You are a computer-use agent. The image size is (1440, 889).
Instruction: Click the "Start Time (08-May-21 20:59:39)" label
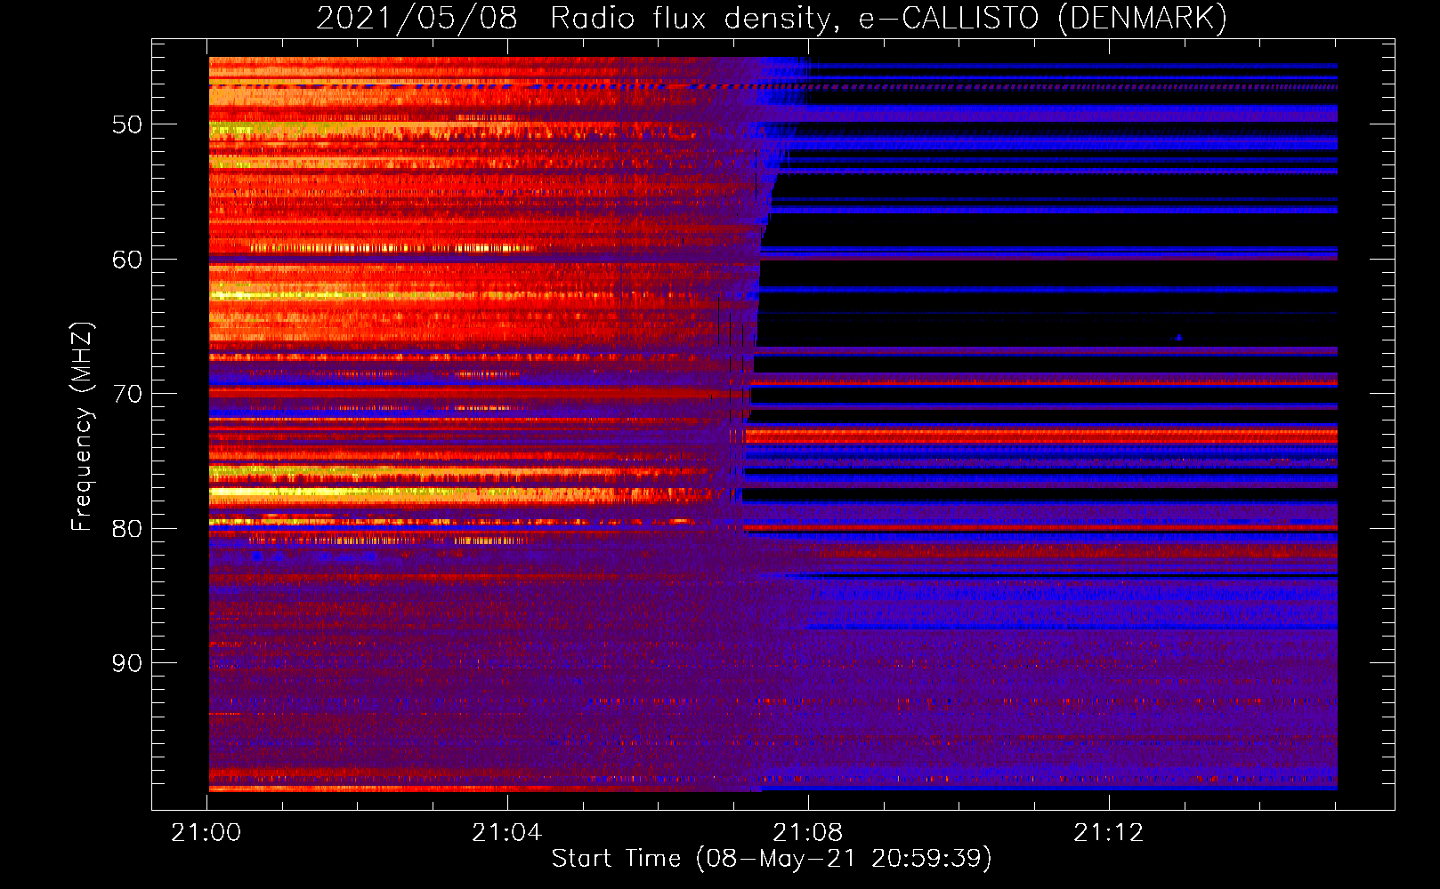pyautogui.click(x=772, y=859)
